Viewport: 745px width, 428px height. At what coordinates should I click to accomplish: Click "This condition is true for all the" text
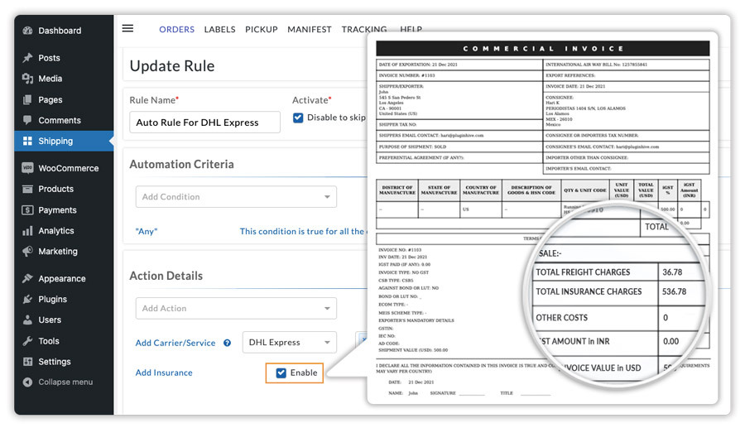tap(301, 231)
